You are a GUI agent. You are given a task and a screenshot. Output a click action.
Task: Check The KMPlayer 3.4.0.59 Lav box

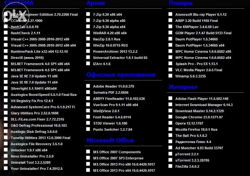pos(170,27)
